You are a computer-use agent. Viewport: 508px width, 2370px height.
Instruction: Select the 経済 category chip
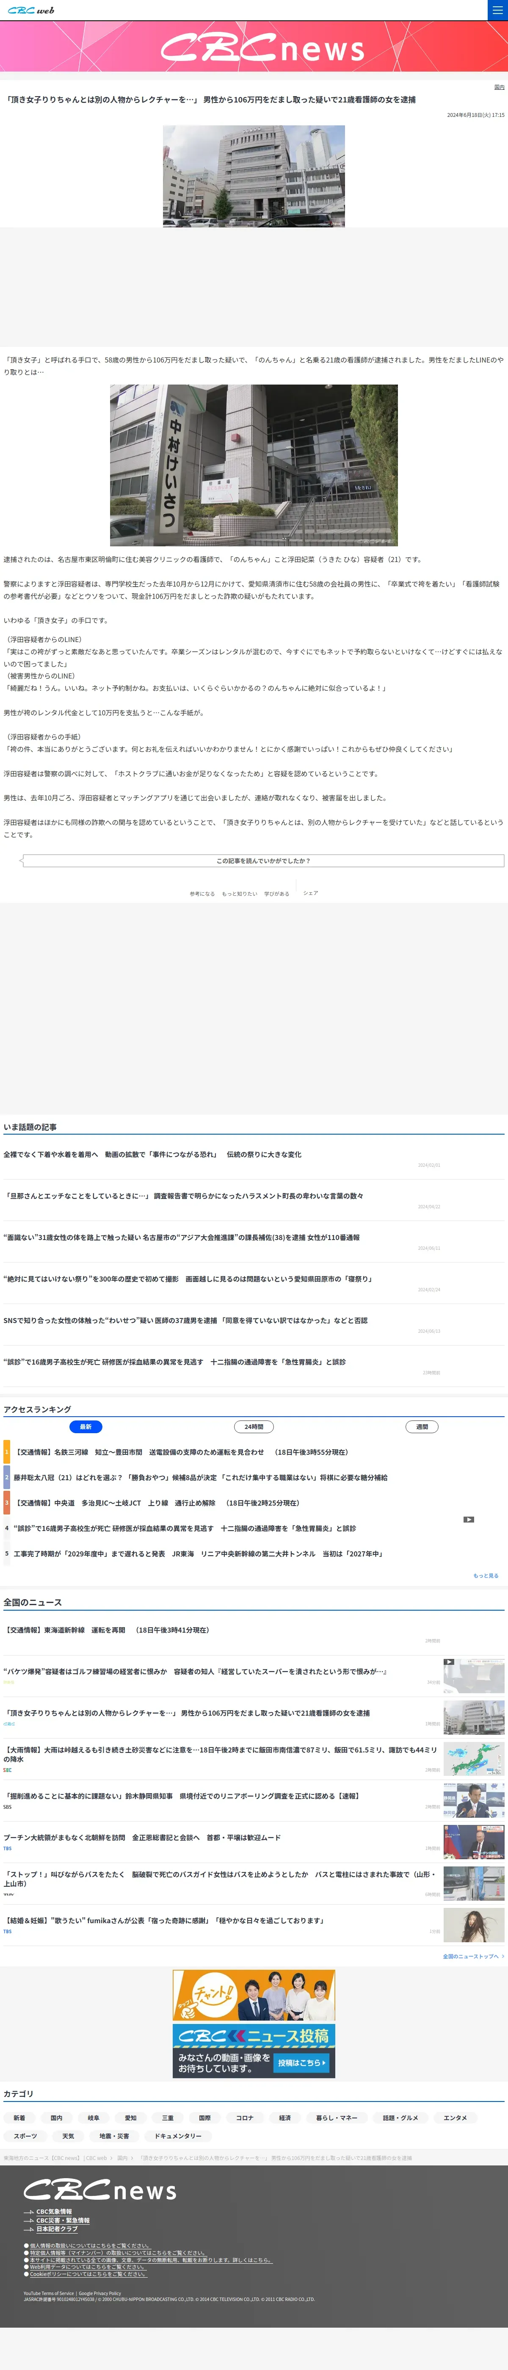click(x=284, y=2117)
